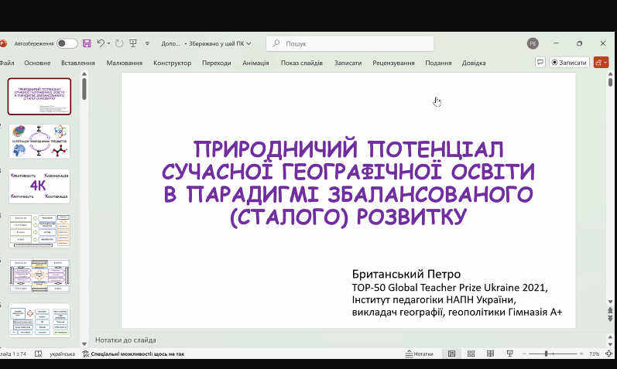Switch to Reading view
Screen dimensions: 617x369
490,354
